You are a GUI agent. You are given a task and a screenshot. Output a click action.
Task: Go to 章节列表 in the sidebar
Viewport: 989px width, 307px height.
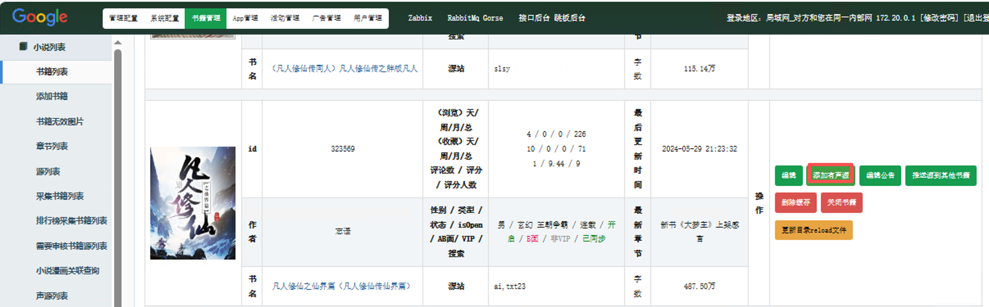[x=52, y=146]
